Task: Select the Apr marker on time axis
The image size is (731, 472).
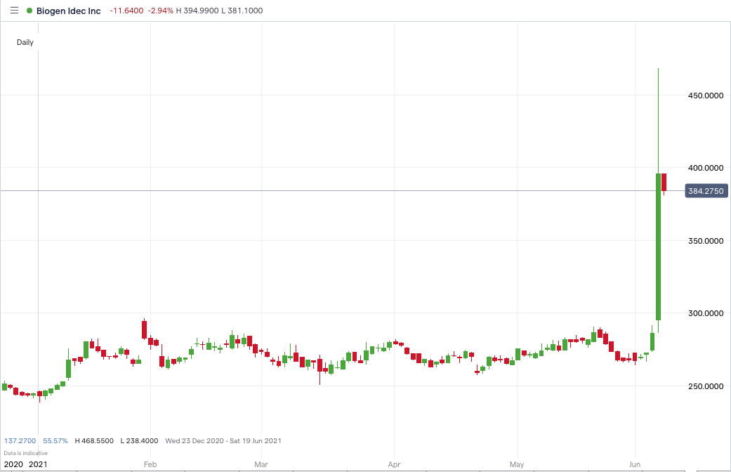Action: pyautogui.click(x=394, y=464)
